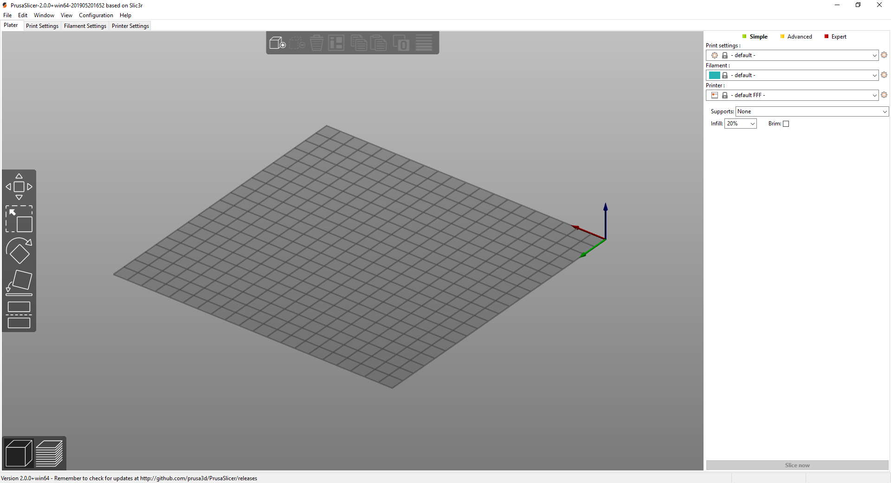
Task: Click the Arrange icon in top toolbar
Action: pyautogui.click(x=336, y=43)
